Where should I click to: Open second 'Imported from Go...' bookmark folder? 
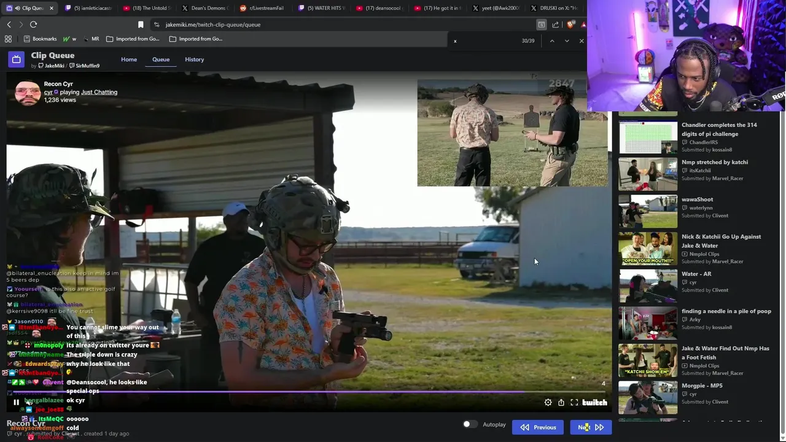coord(196,39)
